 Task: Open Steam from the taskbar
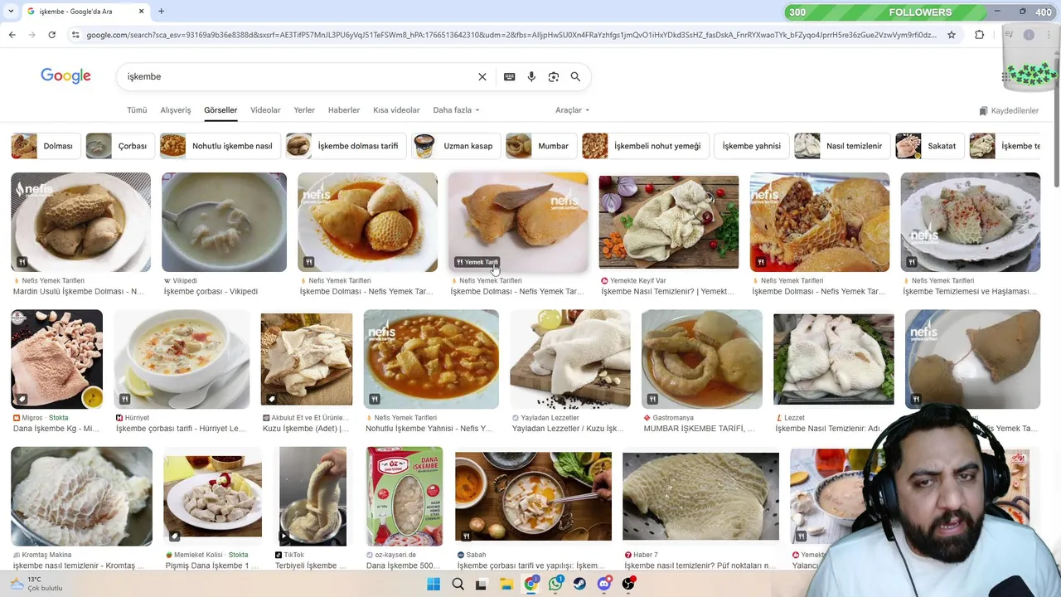pos(579,584)
